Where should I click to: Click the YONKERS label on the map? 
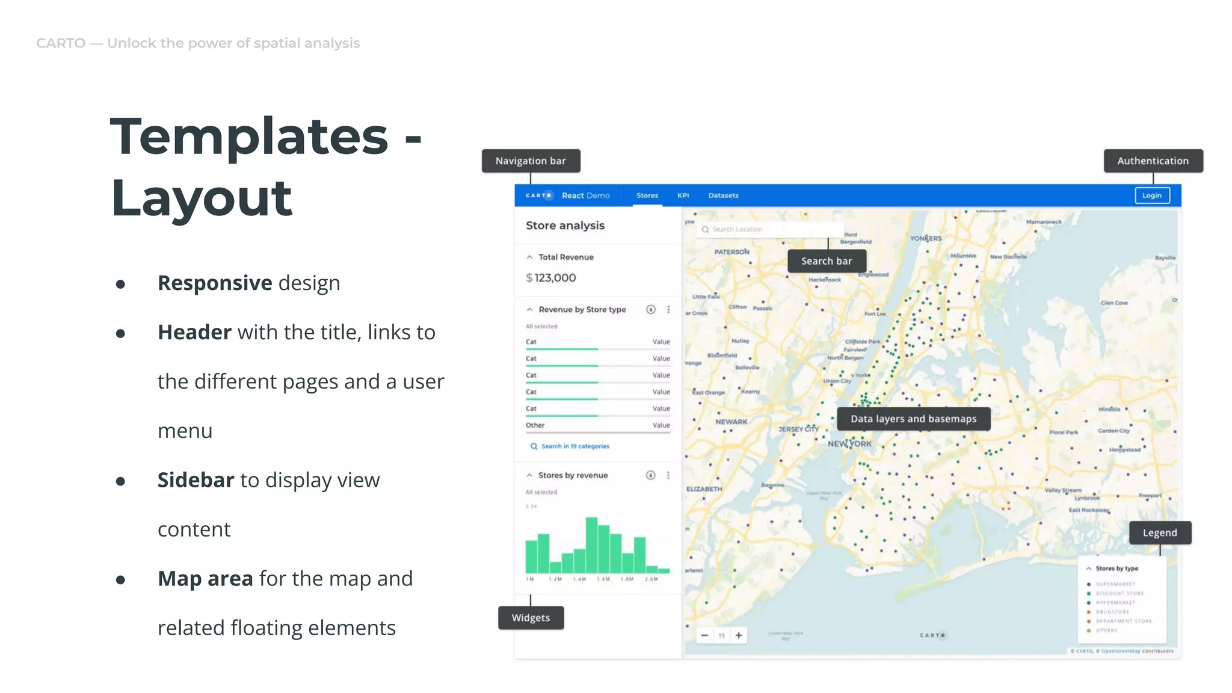pyautogui.click(x=926, y=239)
